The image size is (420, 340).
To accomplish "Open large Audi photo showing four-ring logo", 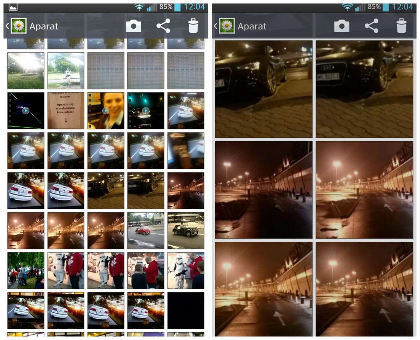I will pyautogui.click(x=364, y=89).
